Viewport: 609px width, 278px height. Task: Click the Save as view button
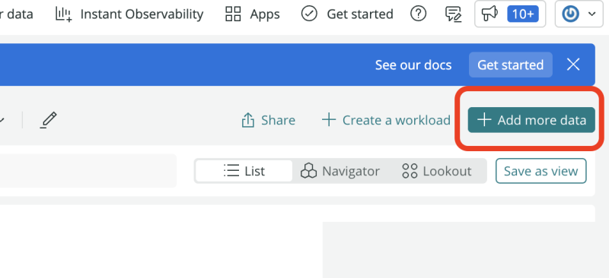point(540,171)
